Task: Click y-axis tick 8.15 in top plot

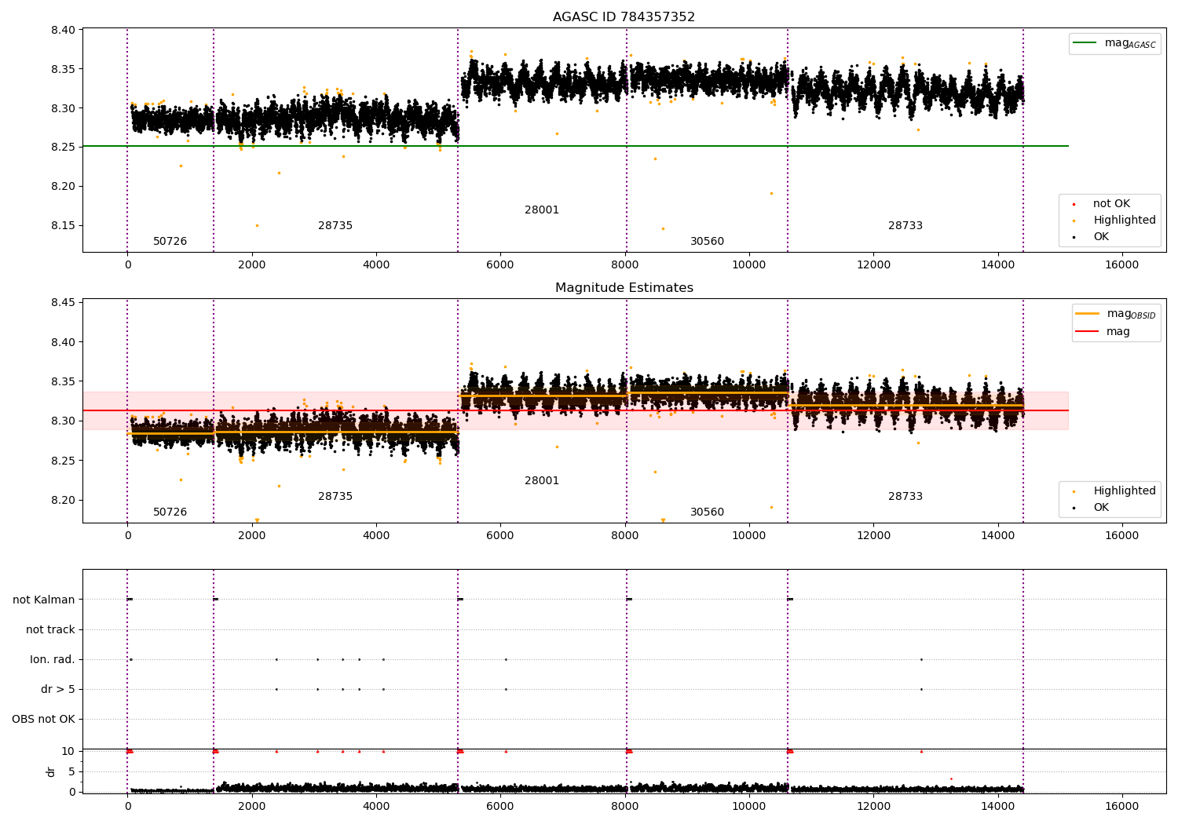Action: click(x=63, y=225)
